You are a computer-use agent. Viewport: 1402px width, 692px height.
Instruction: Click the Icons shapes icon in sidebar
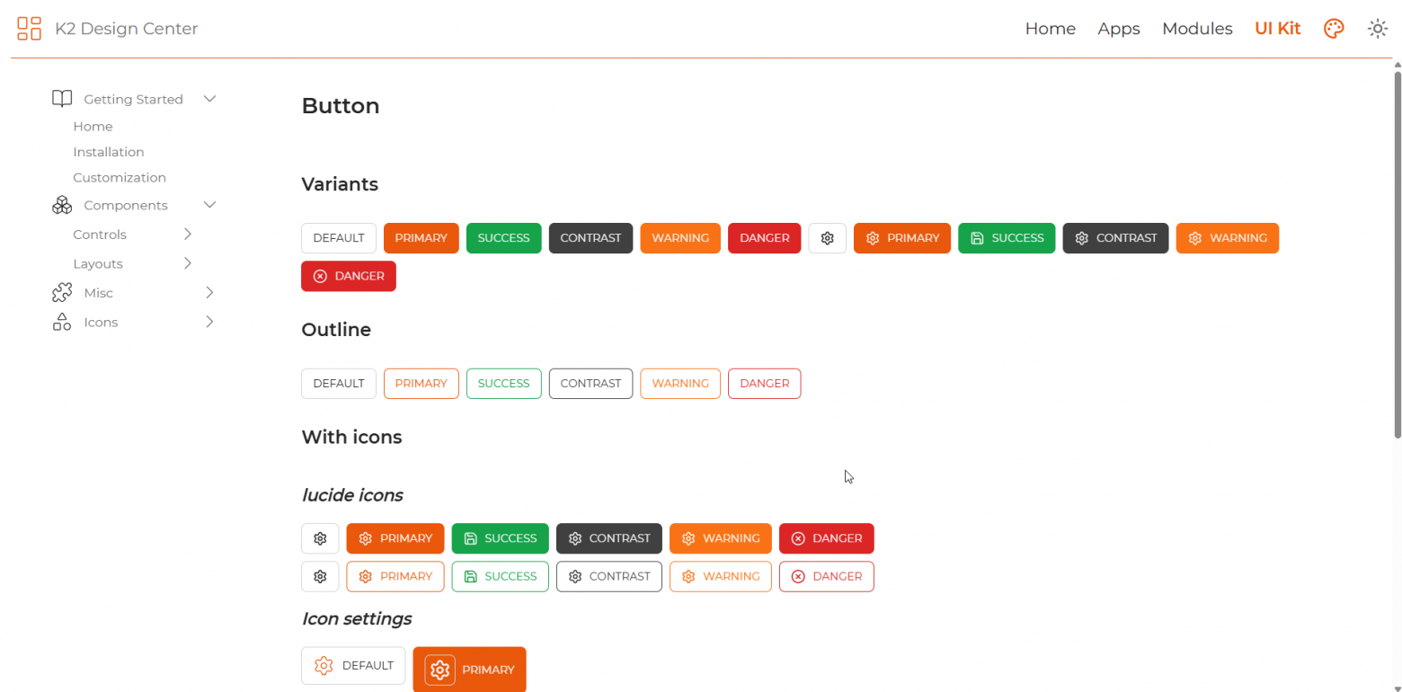62,322
